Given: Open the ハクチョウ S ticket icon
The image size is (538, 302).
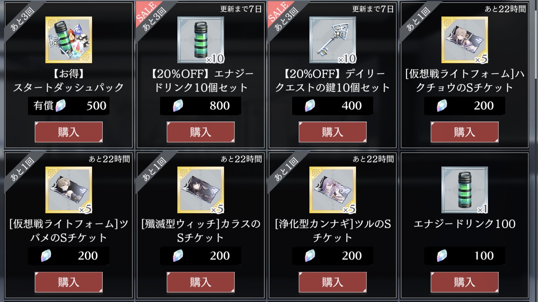Looking at the screenshot, I should [465, 40].
